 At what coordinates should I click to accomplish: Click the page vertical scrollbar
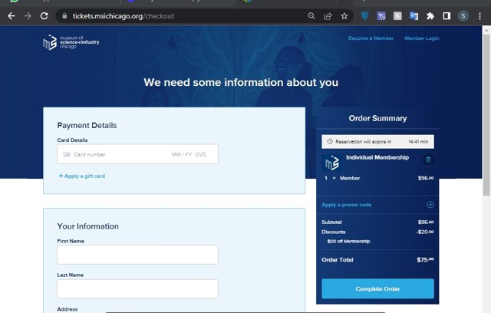click(486, 115)
